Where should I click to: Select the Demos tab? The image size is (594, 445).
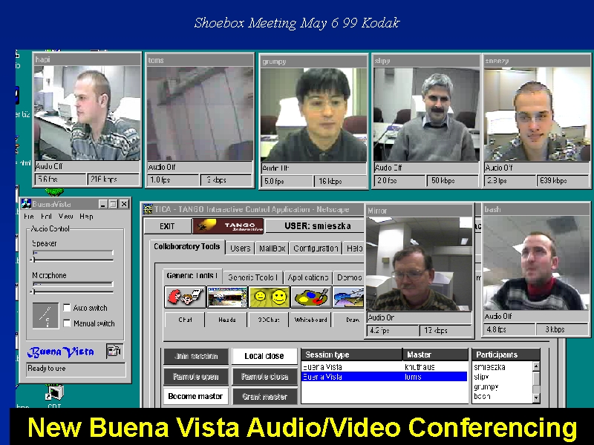tap(349, 277)
